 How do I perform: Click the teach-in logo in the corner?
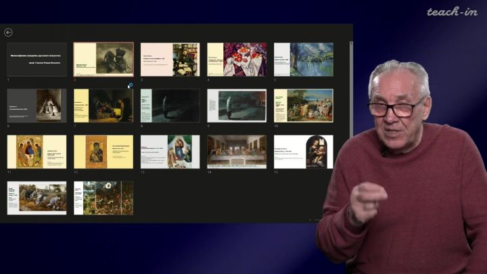tap(451, 12)
